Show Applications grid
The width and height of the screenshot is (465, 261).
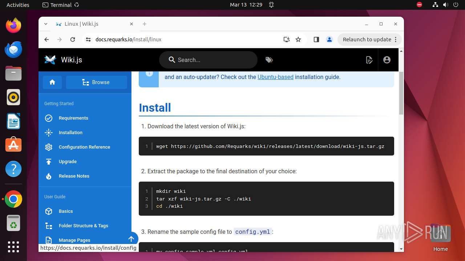pyautogui.click(x=13, y=247)
